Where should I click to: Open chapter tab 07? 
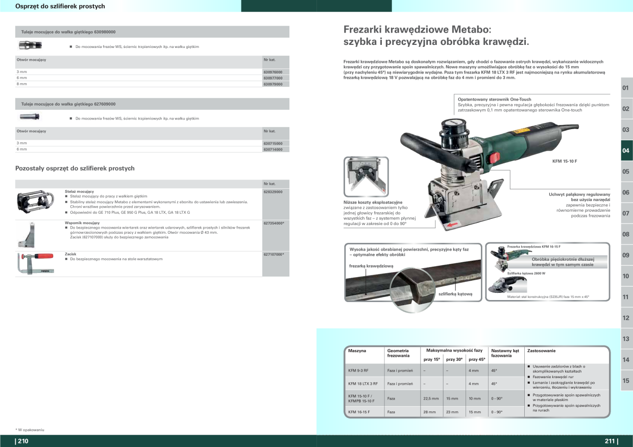[x=626, y=213]
